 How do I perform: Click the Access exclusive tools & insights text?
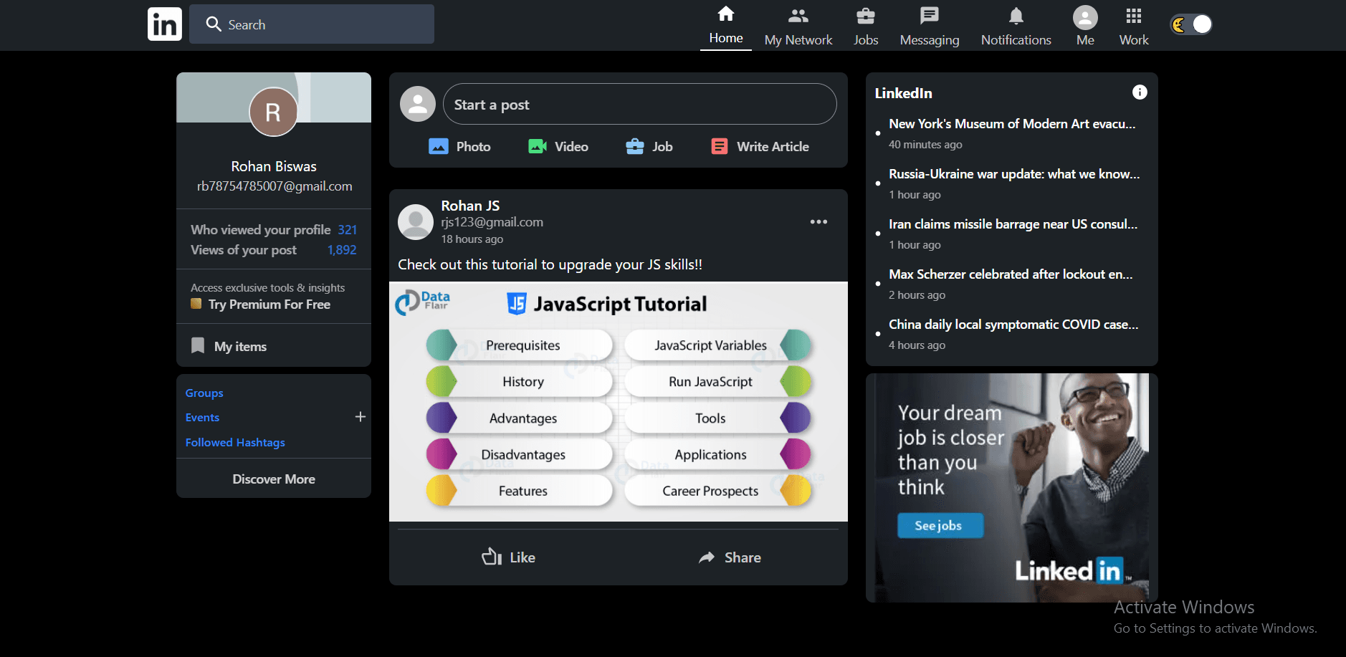click(x=267, y=288)
